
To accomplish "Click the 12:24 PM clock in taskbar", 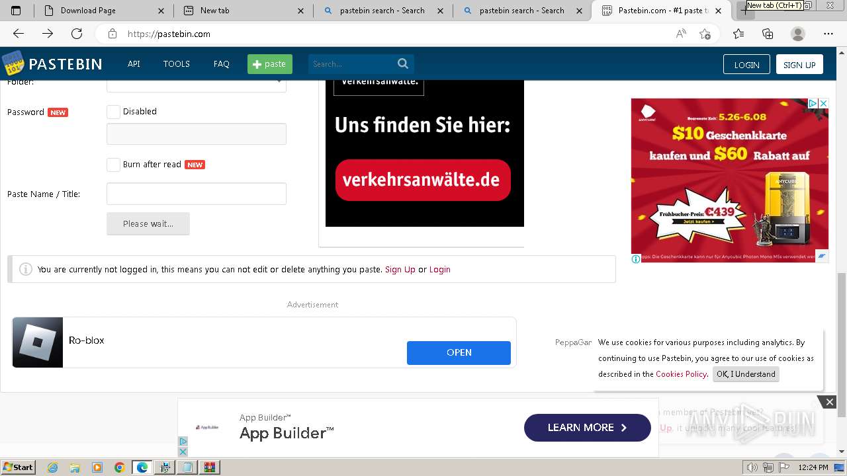I will tap(813, 467).
